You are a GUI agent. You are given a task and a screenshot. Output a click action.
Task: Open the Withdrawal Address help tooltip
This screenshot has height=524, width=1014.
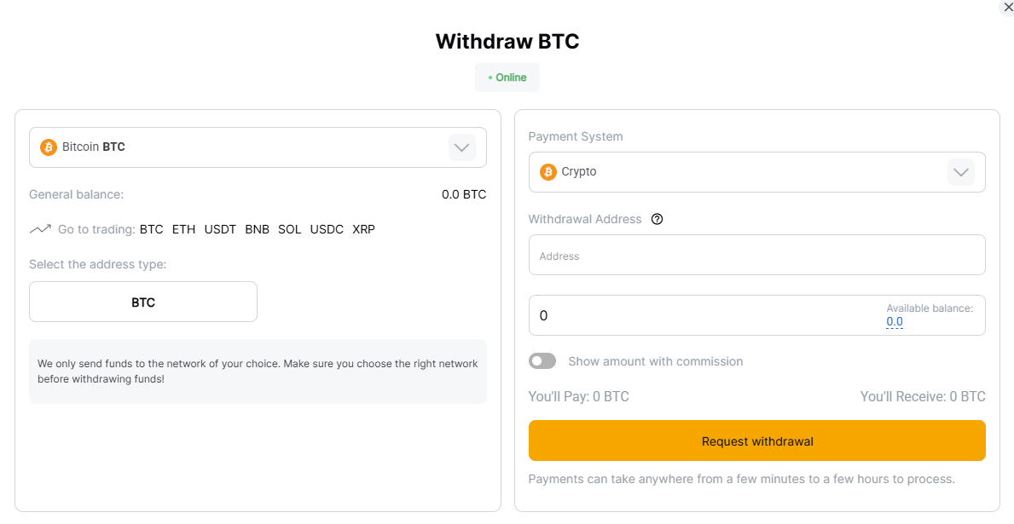coord(657,219)
